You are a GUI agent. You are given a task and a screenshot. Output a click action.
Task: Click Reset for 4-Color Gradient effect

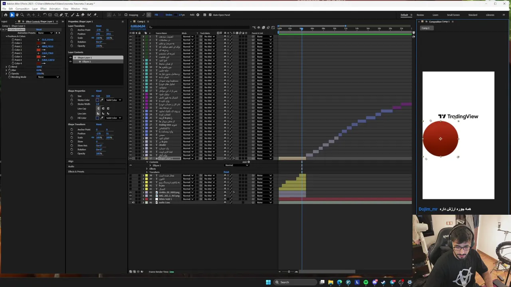click(39, 29)
